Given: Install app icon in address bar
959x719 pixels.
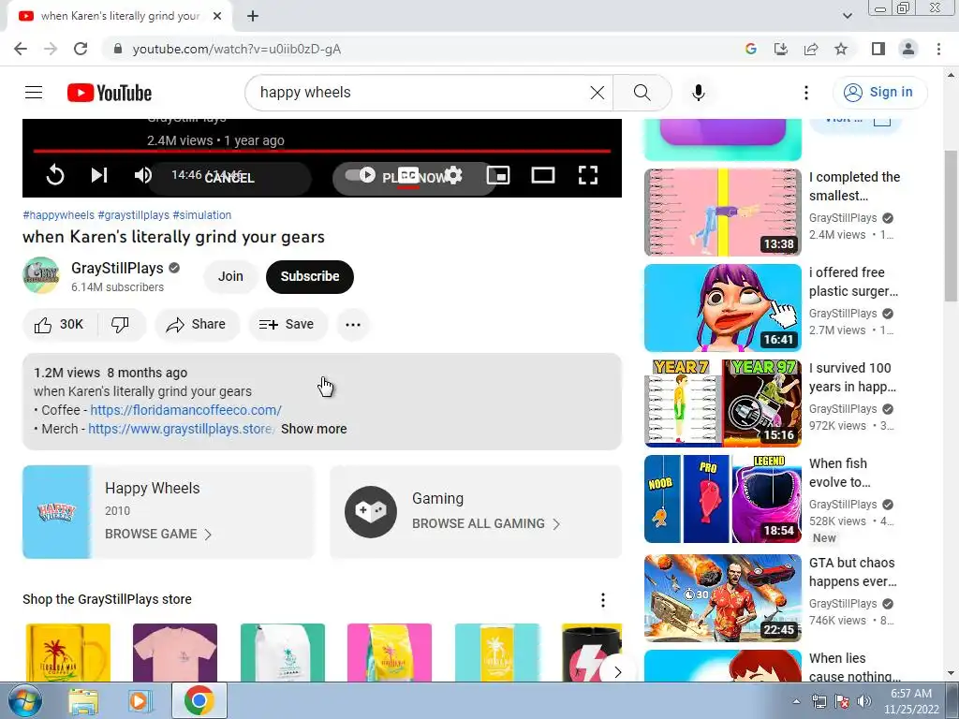Looking at the screenshot, I should [x=781, y=49].
